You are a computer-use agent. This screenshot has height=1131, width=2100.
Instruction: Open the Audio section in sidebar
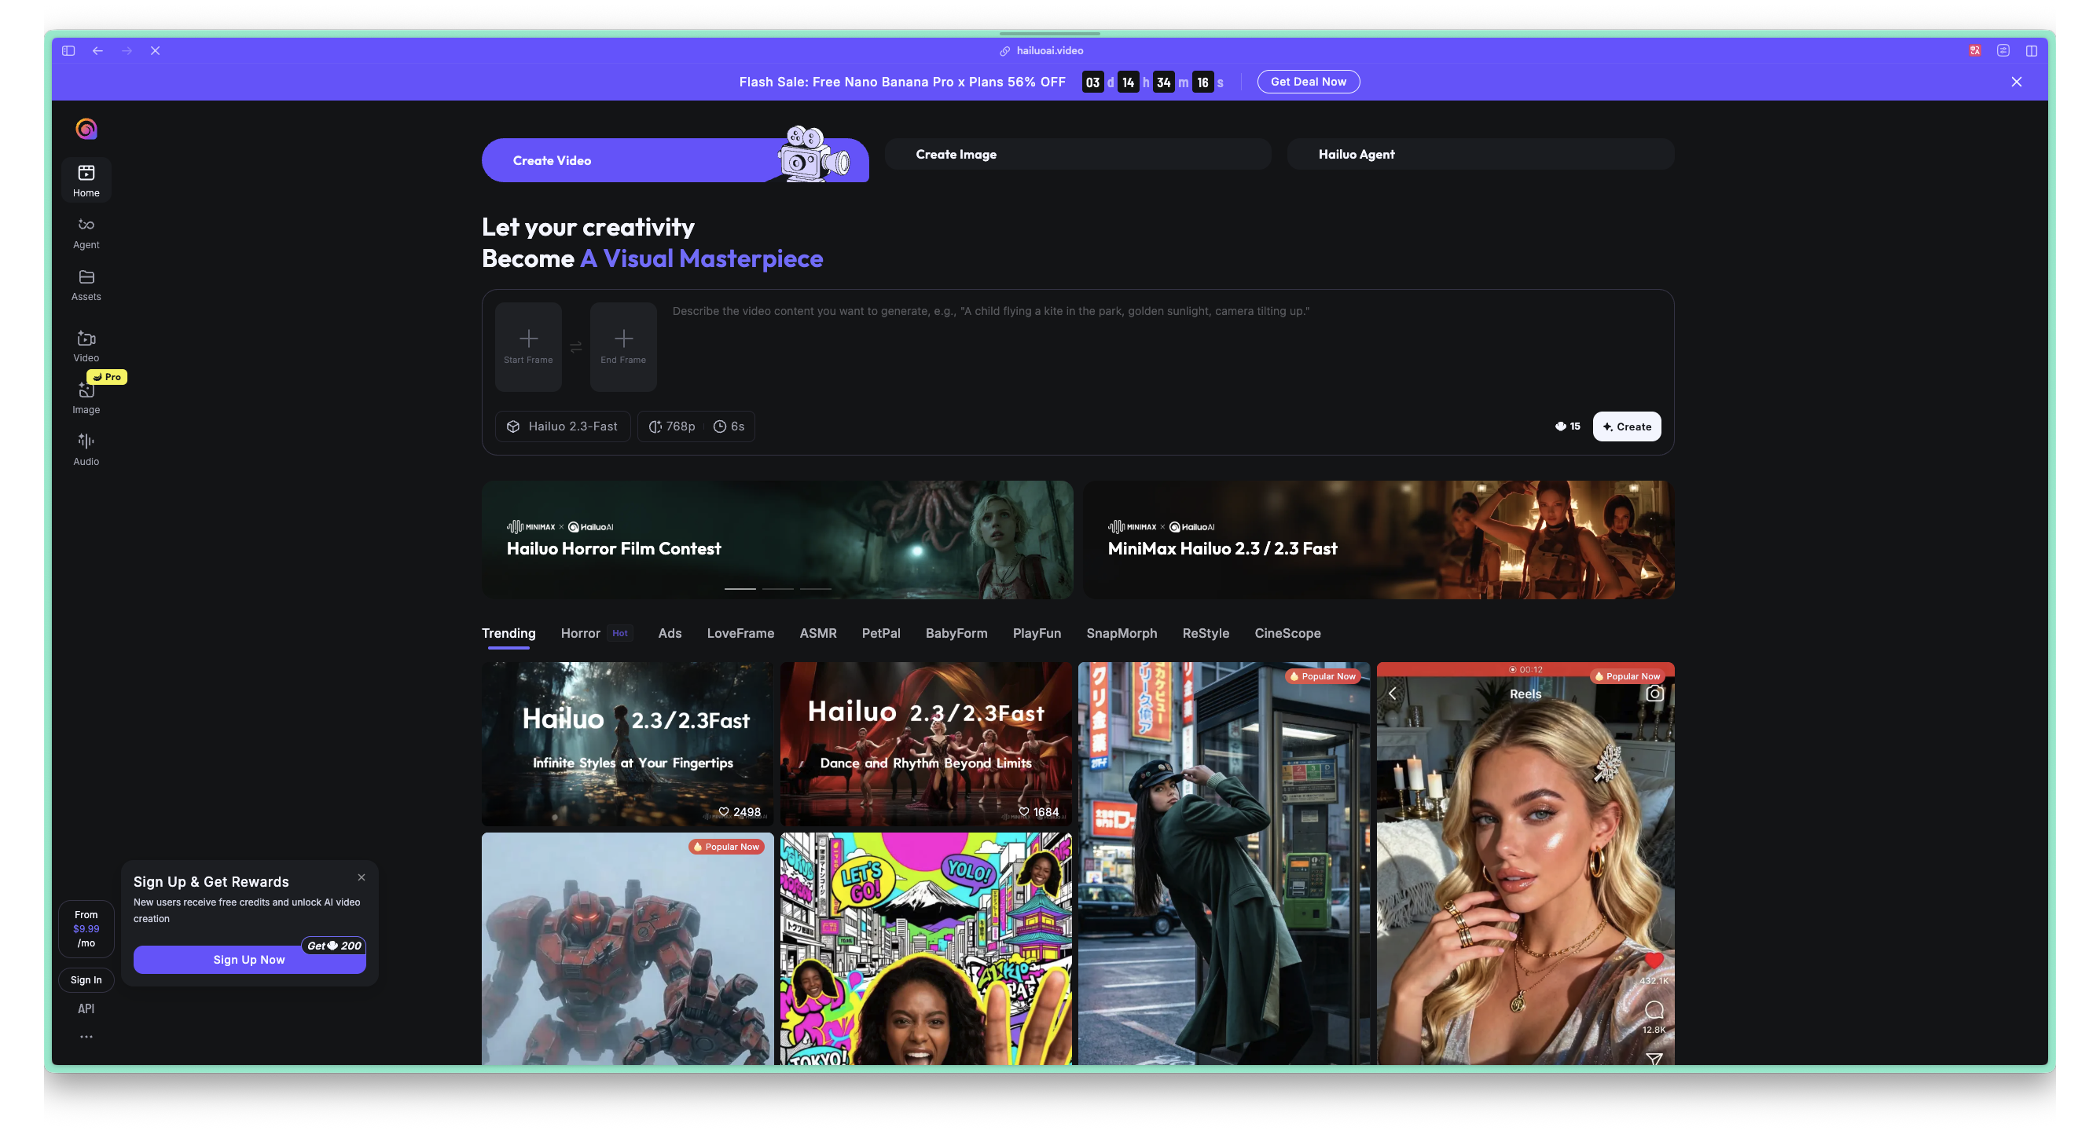point(86,450)
